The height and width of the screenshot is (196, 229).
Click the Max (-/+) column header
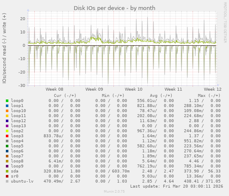tap(209, 96)
